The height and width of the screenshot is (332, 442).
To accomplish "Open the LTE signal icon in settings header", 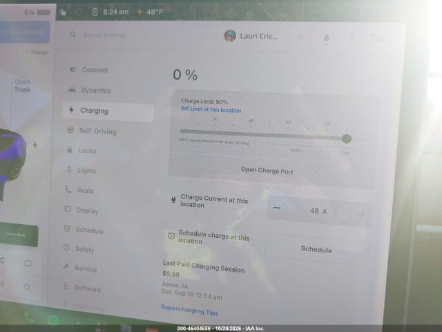I will coord(376,37).
